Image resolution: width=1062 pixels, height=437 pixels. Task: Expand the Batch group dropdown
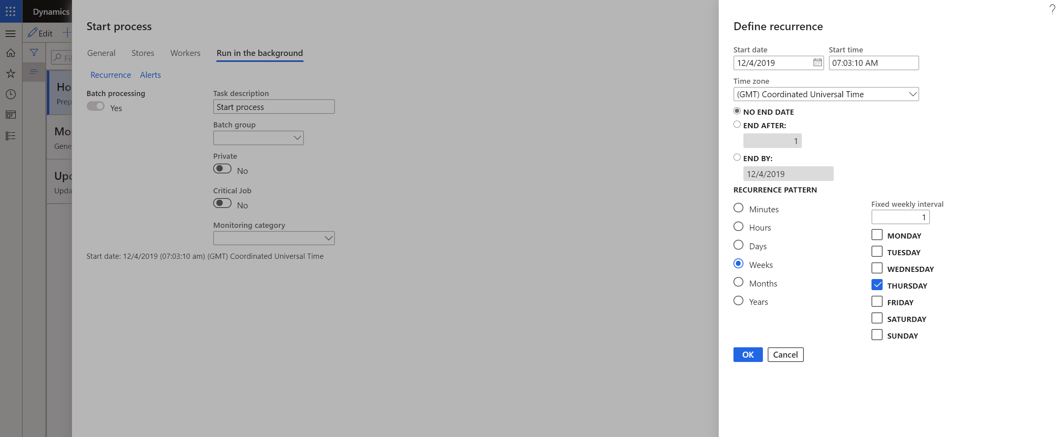[x=295, y=138]
